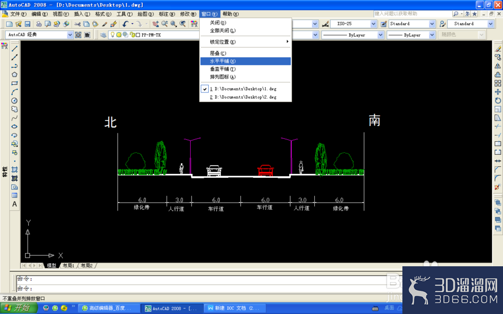Screen dimensions: 503x314
Task: Toggle the layer lock padlock icon
Action: [131, 35]
